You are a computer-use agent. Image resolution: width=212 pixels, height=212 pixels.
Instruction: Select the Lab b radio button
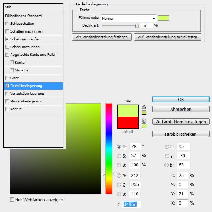(166, 165)
